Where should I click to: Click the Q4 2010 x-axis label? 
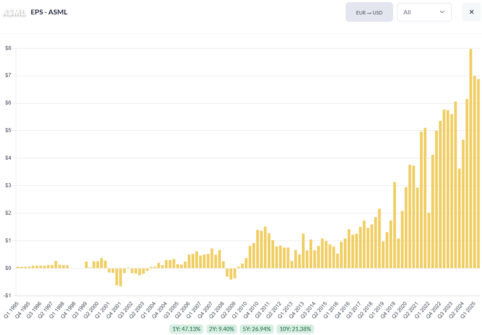(x=251, y=310)
